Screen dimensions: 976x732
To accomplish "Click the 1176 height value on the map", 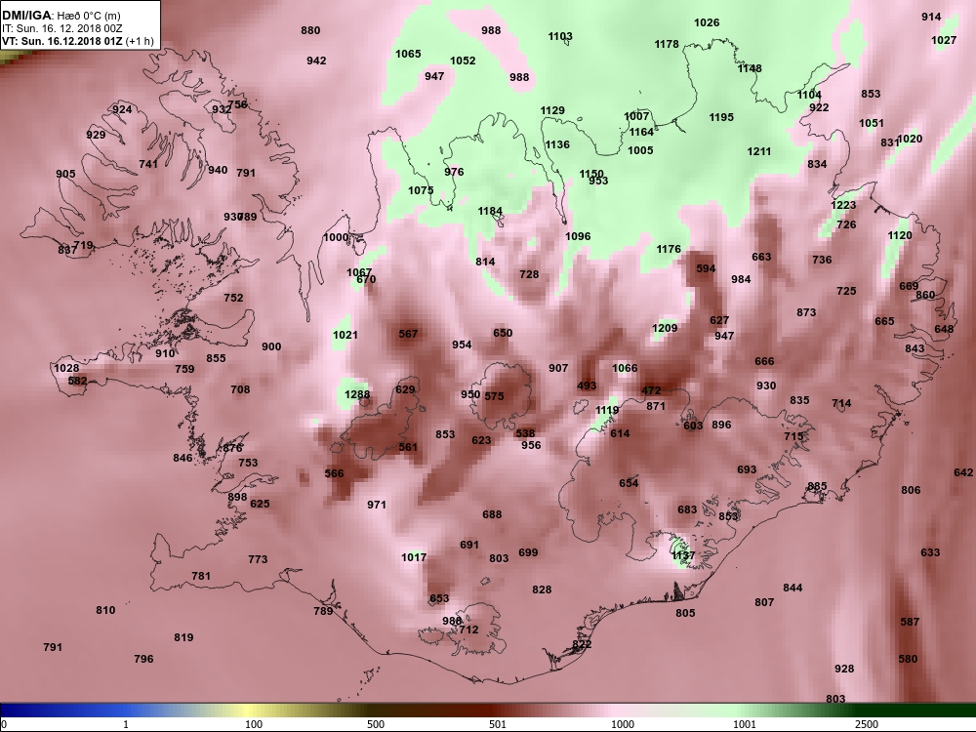I will tap(669, 249).
